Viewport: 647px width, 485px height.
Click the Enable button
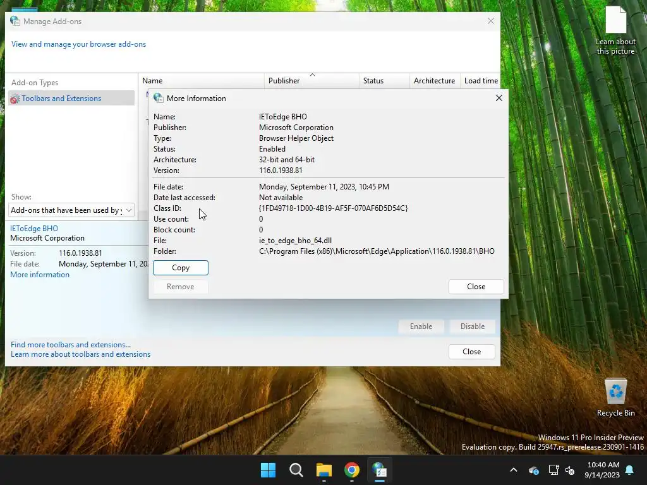tap(421, 326)
